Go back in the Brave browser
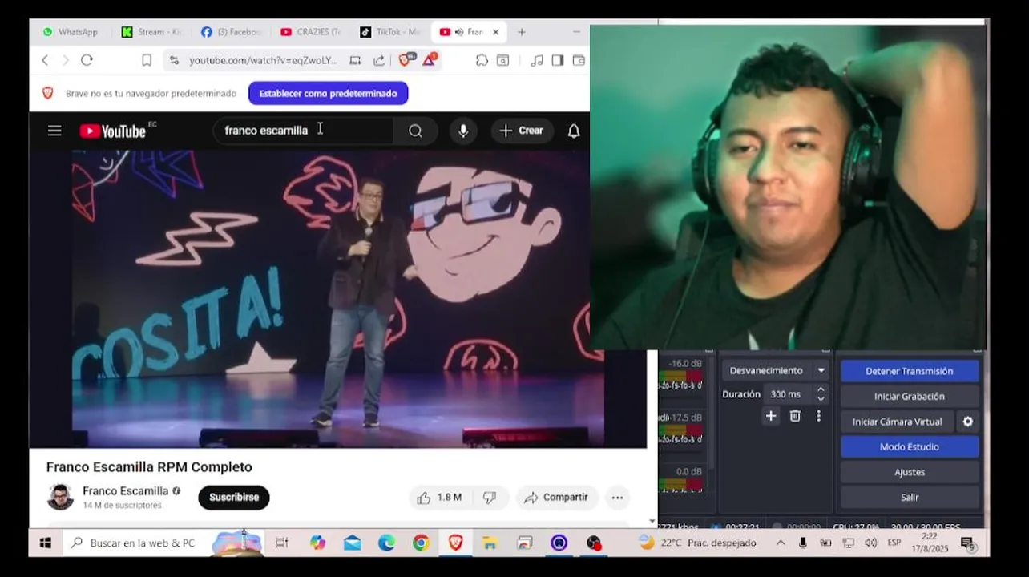 [45, 60]
